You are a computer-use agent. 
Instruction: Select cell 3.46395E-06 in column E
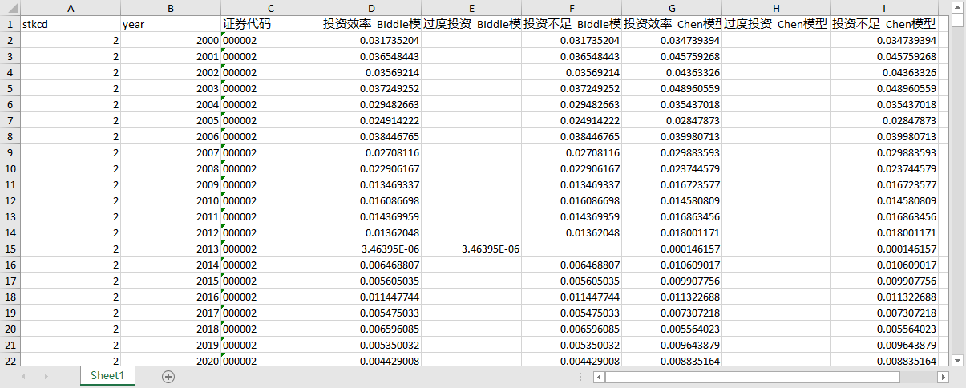click(471, 249)
